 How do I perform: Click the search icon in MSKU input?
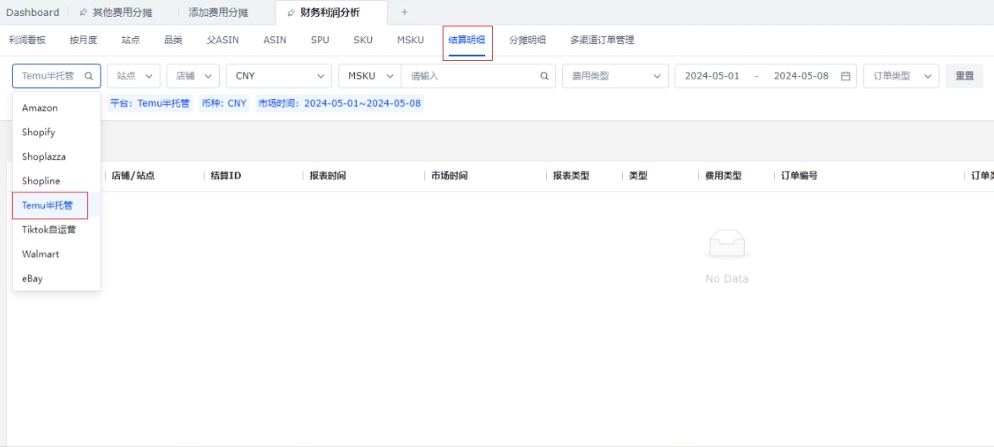[544, 75]
